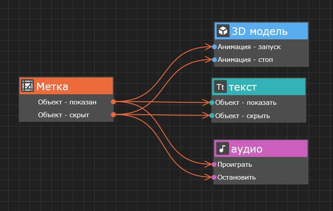Click input port dot for Анимация - запуск
The height and width of the screenshot is (211, 333).
214,46
